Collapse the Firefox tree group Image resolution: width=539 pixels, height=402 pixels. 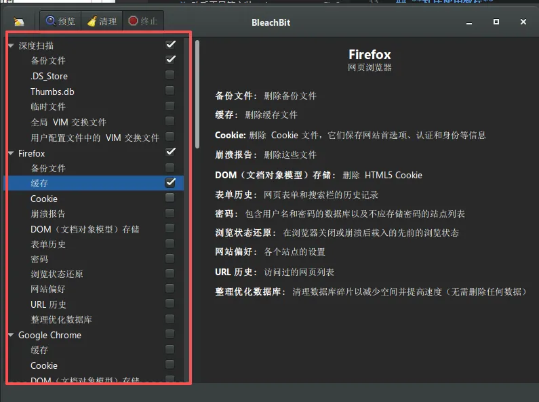(11, 153)
